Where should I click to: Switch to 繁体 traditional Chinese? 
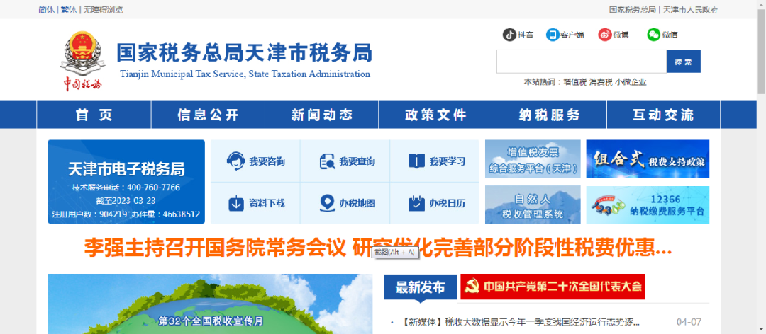pos(68,10)
